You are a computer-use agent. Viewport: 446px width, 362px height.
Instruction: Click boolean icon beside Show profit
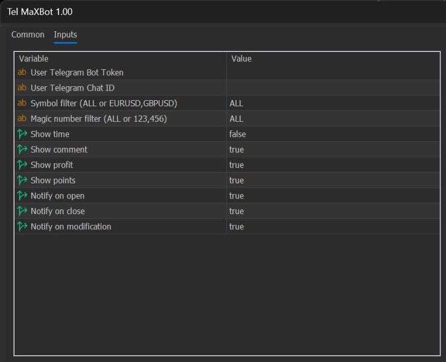[22, 165]
